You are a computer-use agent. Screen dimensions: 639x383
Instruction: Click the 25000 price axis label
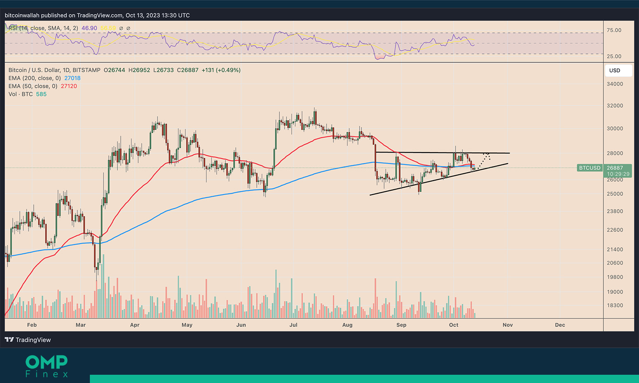pos(615,194)
